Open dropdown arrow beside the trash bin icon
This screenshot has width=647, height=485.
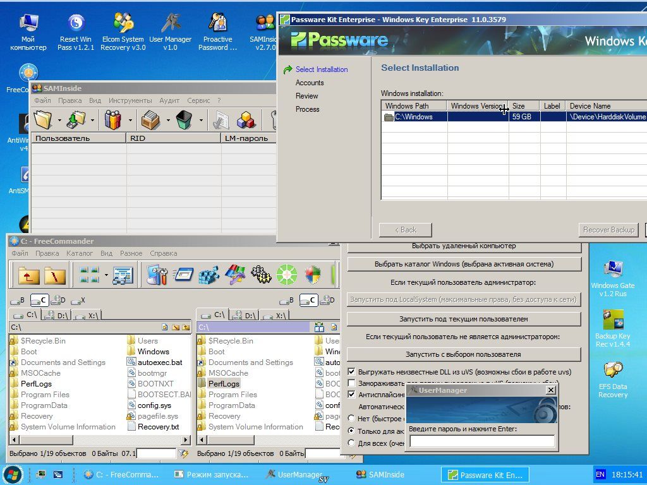point(201,119)
